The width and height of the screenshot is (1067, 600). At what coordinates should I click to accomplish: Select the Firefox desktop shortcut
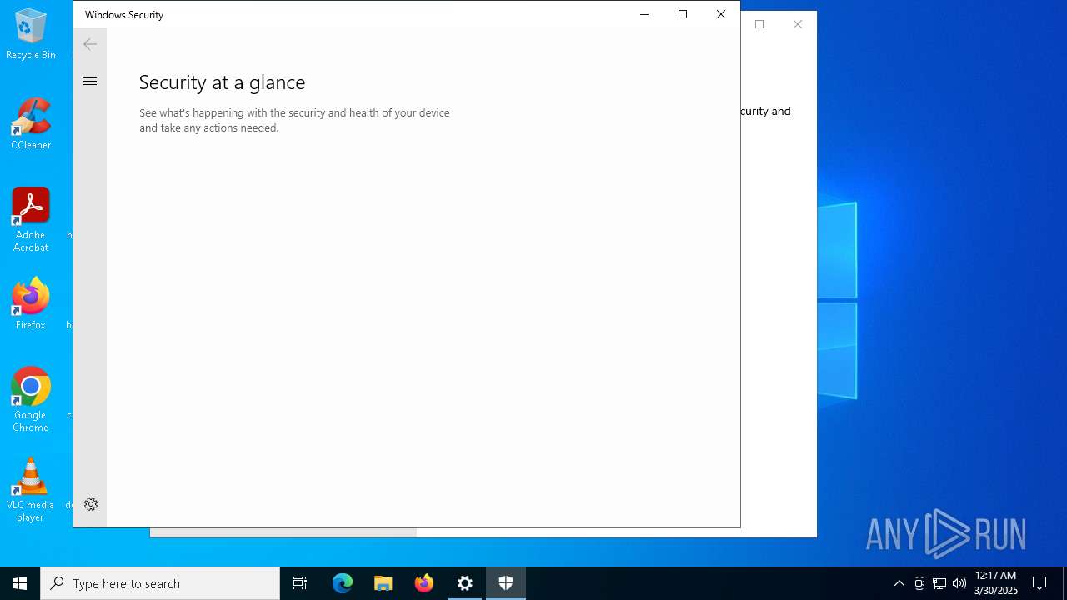click(31, 304)
